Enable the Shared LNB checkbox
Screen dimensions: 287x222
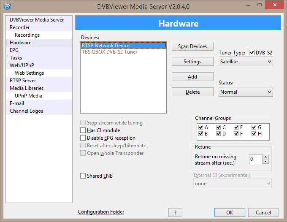click(83, 176)
